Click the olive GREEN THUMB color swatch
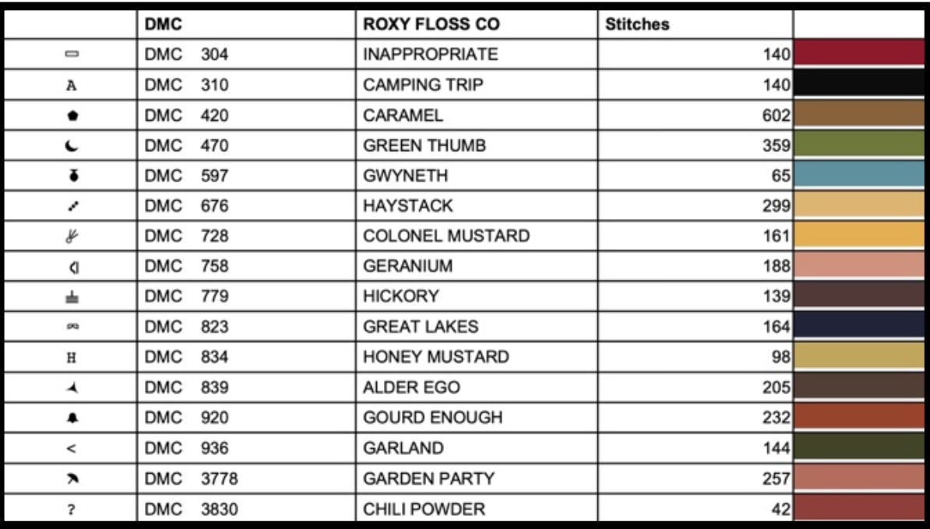The height and width of the screenshot is (529, 930). [859, 144]
